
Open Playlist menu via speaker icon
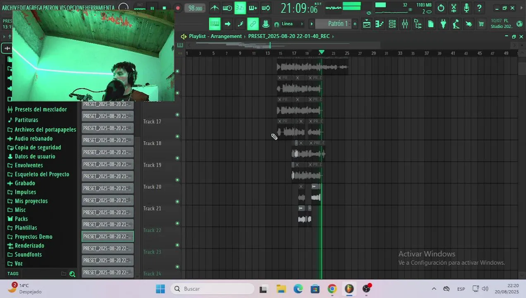pos(184,36)
